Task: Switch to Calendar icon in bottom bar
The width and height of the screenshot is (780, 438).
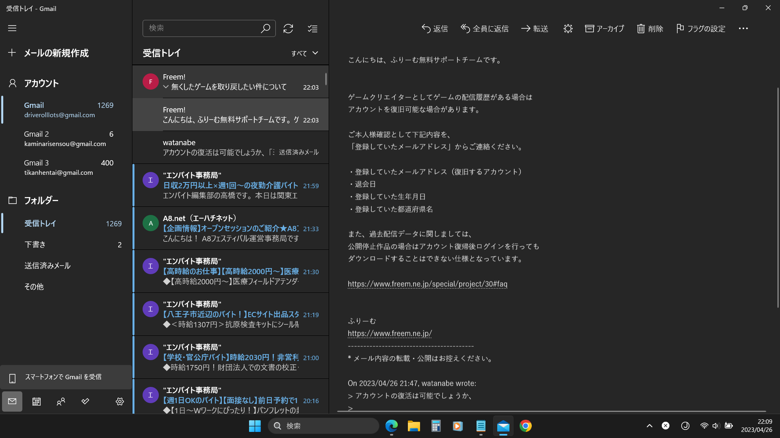Action: point(37,401)
